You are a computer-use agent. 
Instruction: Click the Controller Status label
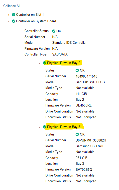tap(36, 31)
